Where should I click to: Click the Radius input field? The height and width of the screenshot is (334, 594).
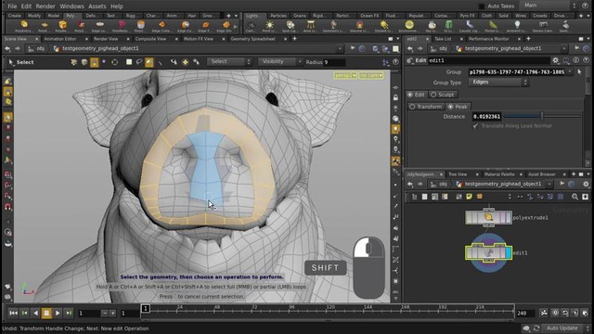[x=334, y=62]
